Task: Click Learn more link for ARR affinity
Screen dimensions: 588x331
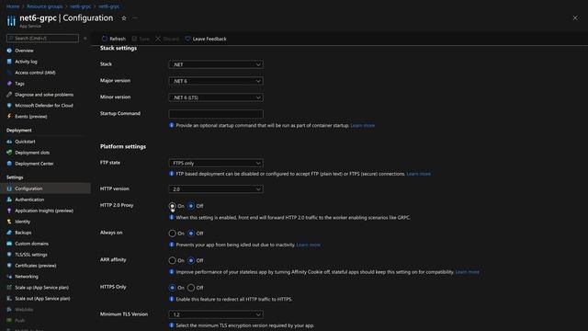Action: coord(468,272)
